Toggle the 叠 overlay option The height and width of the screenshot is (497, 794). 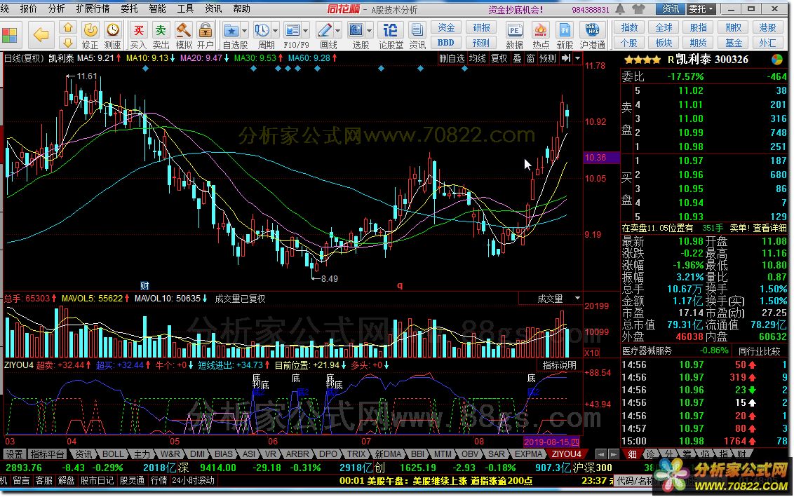click(x=517, y=58)
